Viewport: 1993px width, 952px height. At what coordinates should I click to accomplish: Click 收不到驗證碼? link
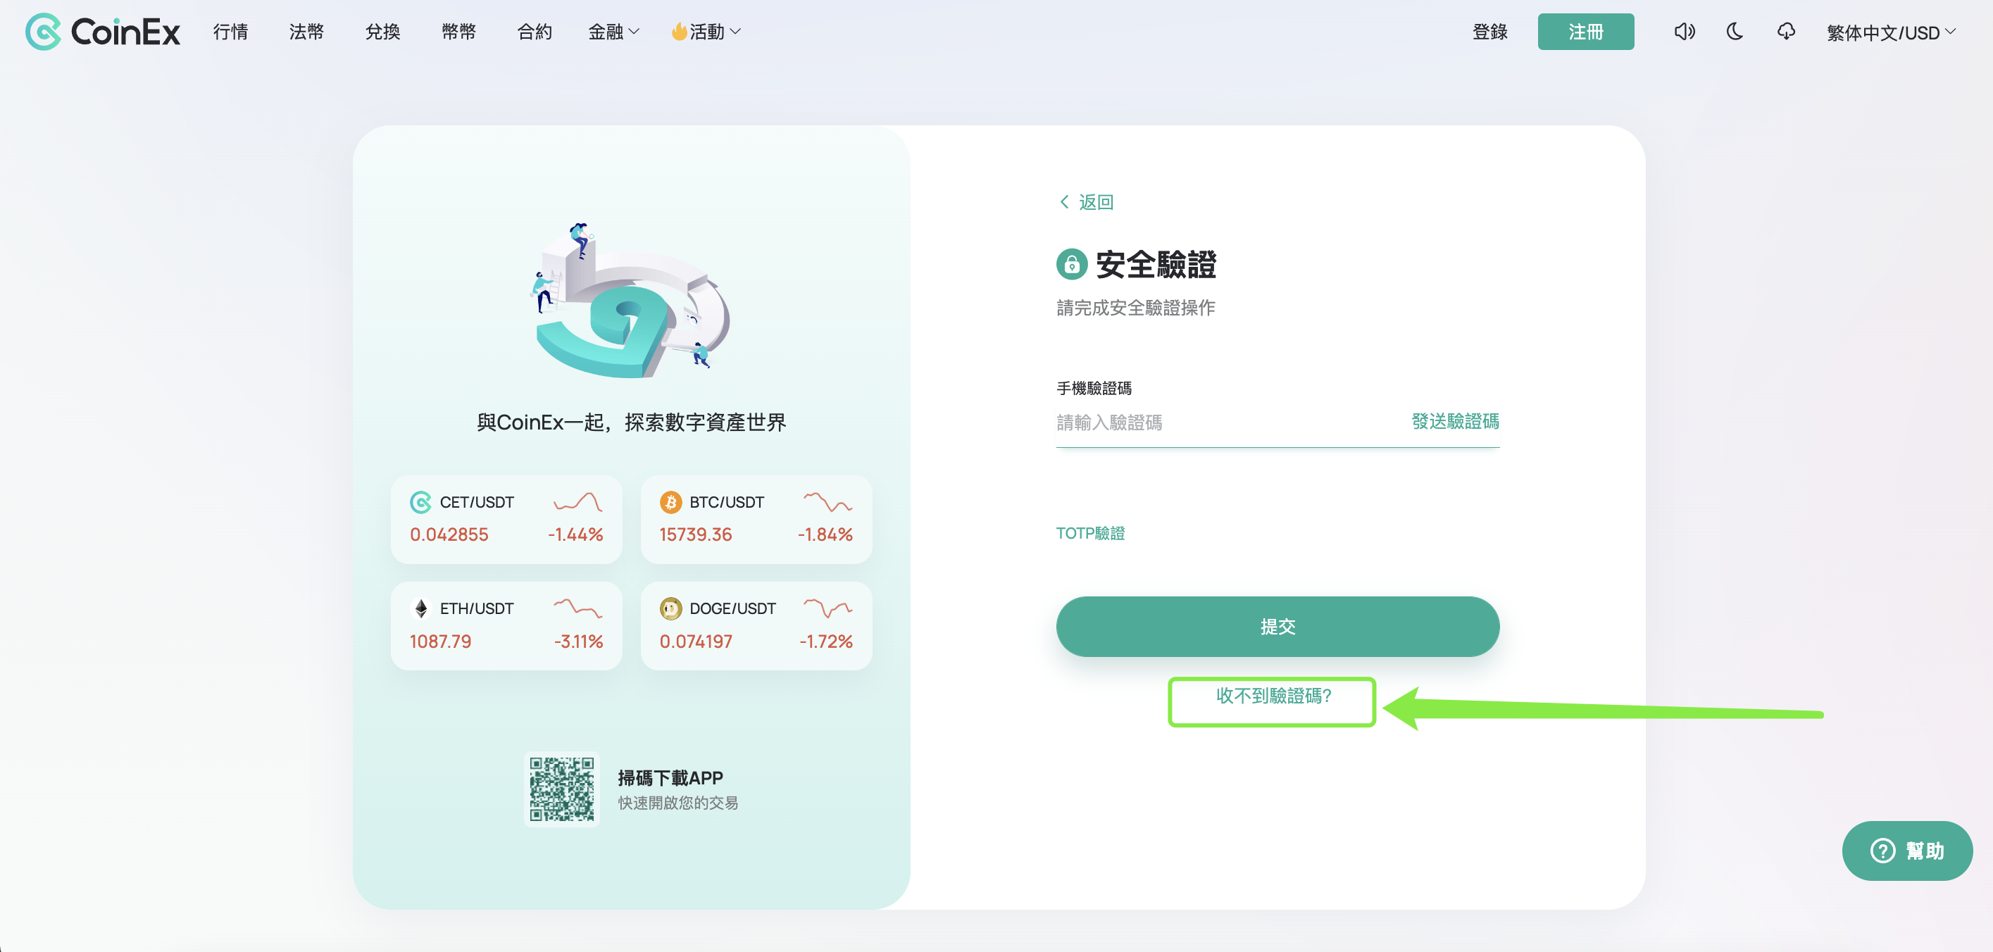click(1273, 696)
